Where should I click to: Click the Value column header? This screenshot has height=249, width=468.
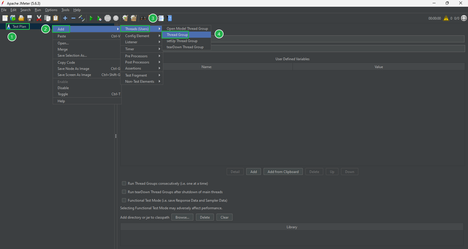(x=379, y=67)
